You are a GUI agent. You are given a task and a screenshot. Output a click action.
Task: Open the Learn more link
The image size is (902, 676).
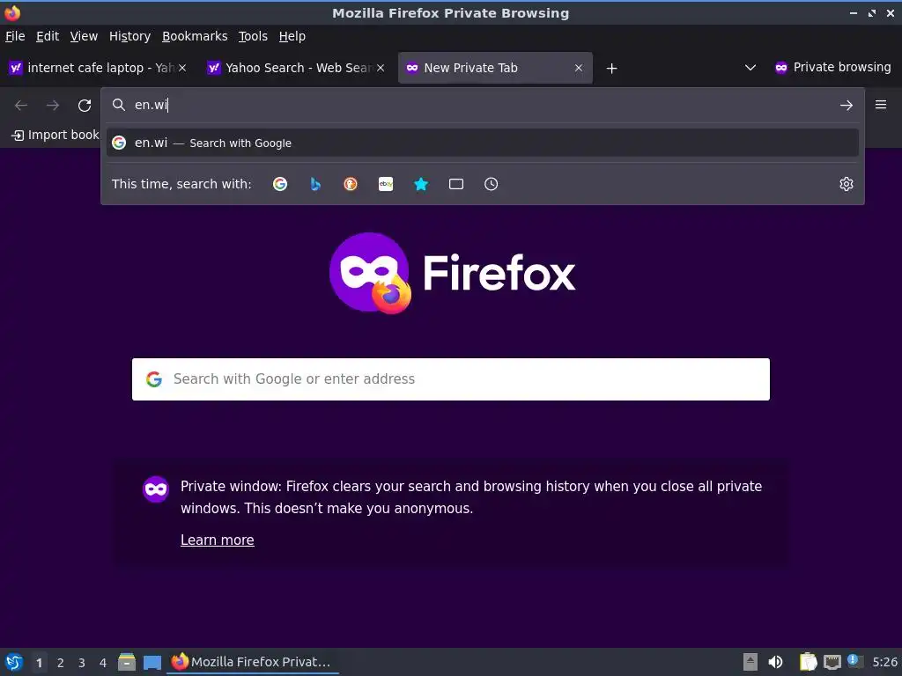tap(218, 540)
